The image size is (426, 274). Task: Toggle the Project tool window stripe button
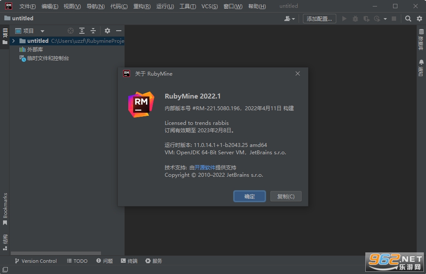[x=5, y=37]
